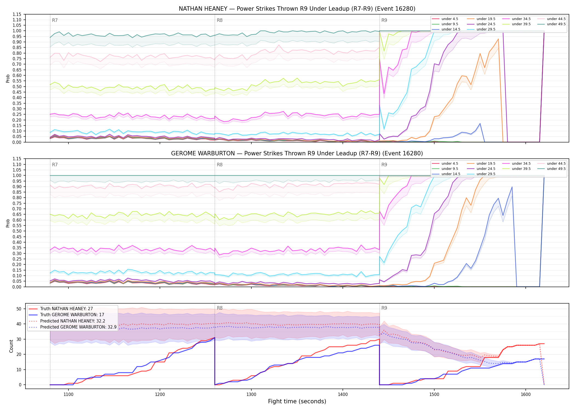Click the R9 round label in Count chart

384,308
